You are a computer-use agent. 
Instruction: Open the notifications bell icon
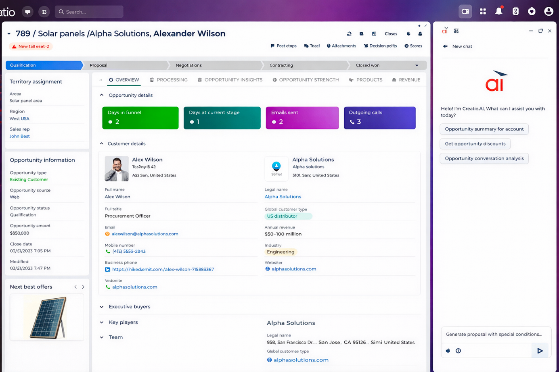click(x=499, y=11)
